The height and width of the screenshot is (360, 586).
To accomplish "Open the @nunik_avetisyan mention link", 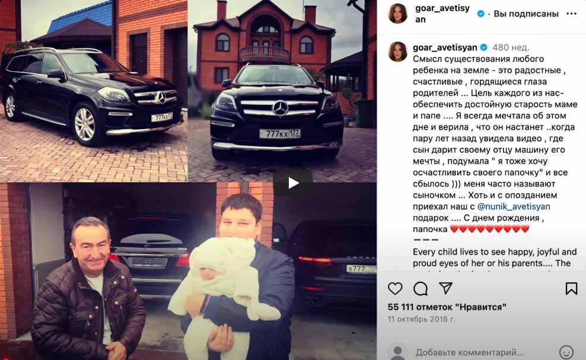I will pos(514,206).
